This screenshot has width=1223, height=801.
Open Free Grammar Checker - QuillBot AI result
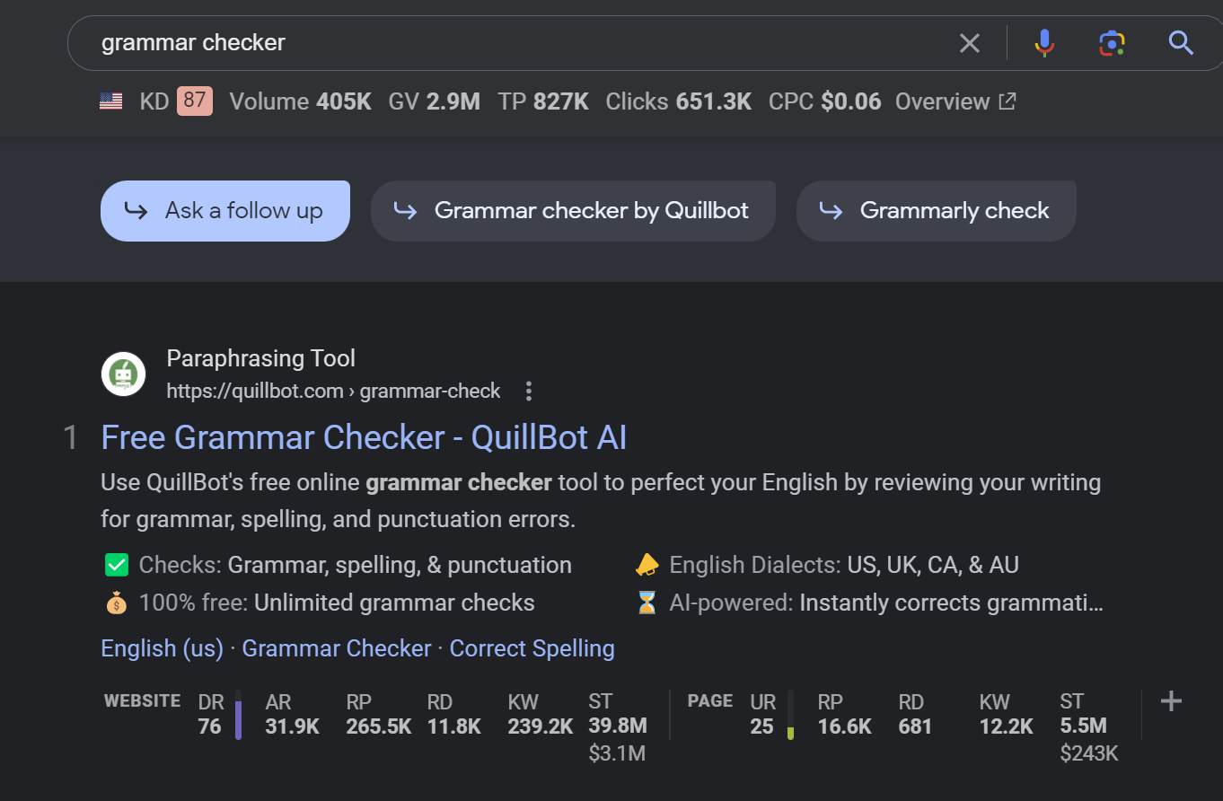364,437
